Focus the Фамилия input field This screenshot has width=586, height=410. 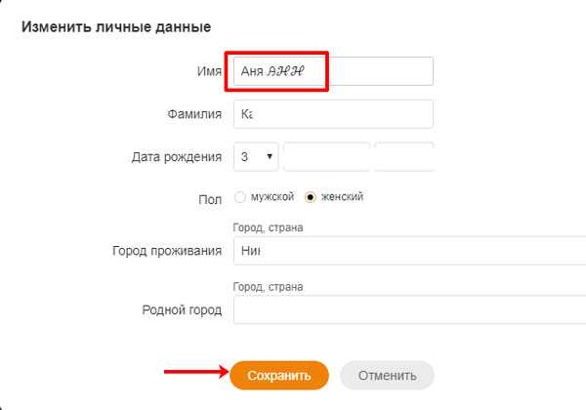333,114
